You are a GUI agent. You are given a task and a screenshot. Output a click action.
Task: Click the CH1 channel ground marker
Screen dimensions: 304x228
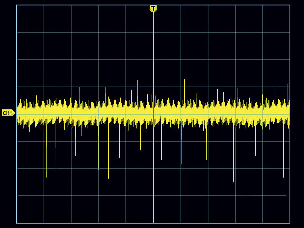pos(9,113)
